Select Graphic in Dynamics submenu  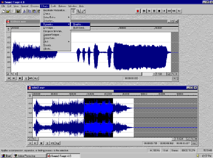coord(80,24)
